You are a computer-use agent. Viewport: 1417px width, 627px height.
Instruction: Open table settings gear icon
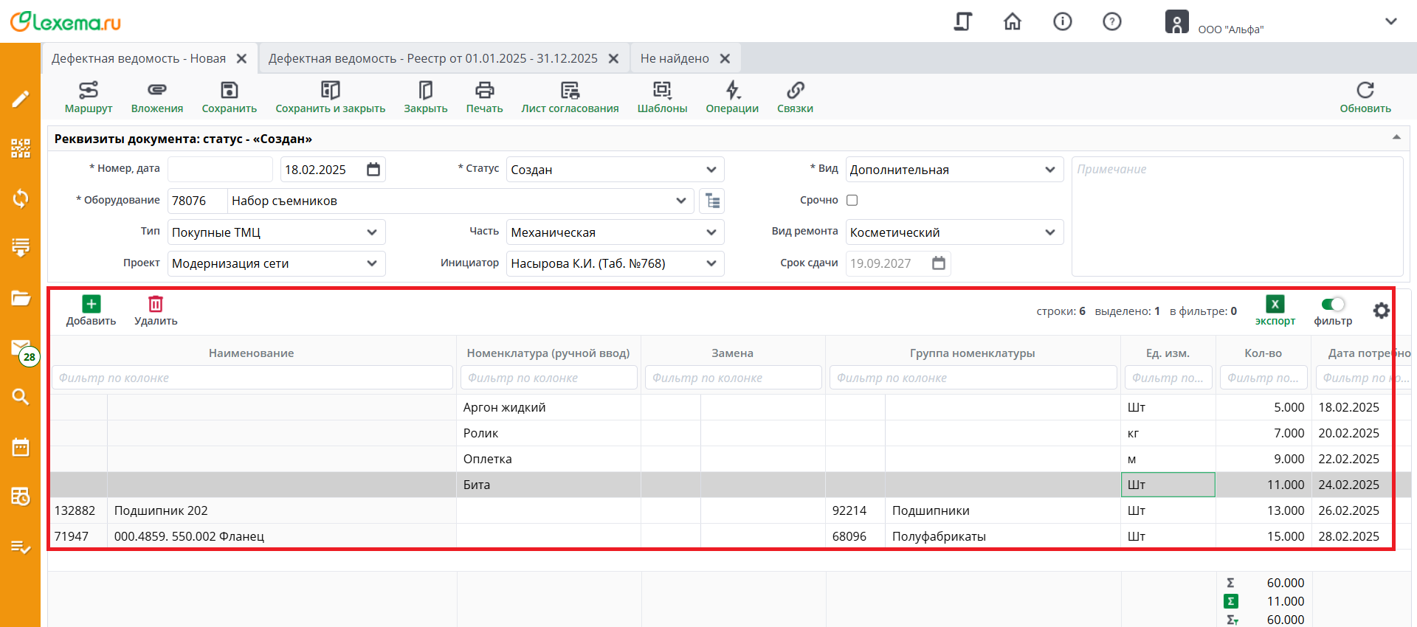click(1381, 311)
